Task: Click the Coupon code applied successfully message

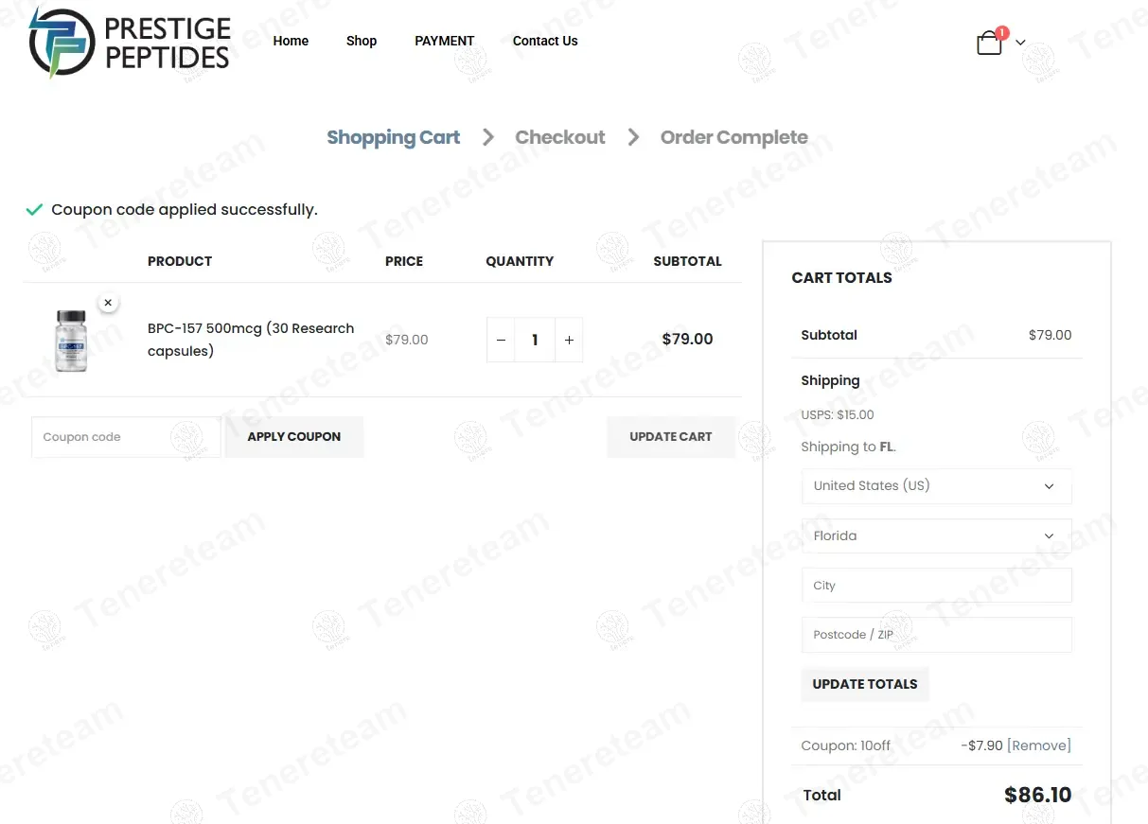Action: 185,210
